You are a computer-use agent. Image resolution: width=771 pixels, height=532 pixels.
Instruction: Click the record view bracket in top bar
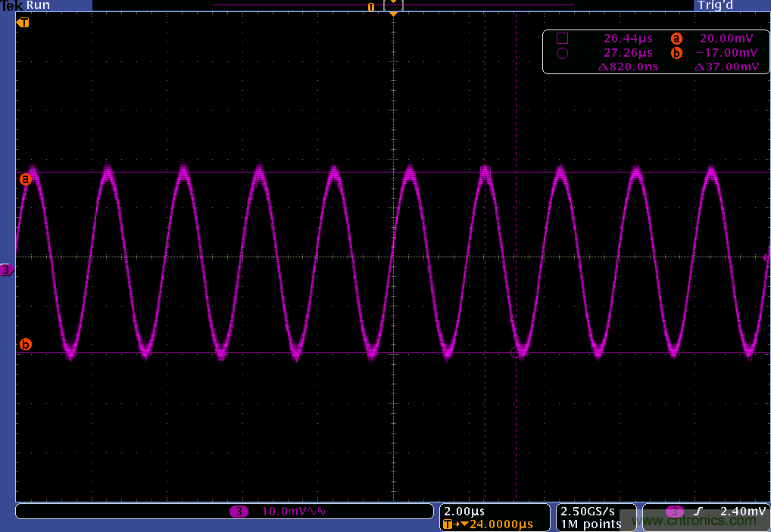pyautogui.click(x=393, y=6)
